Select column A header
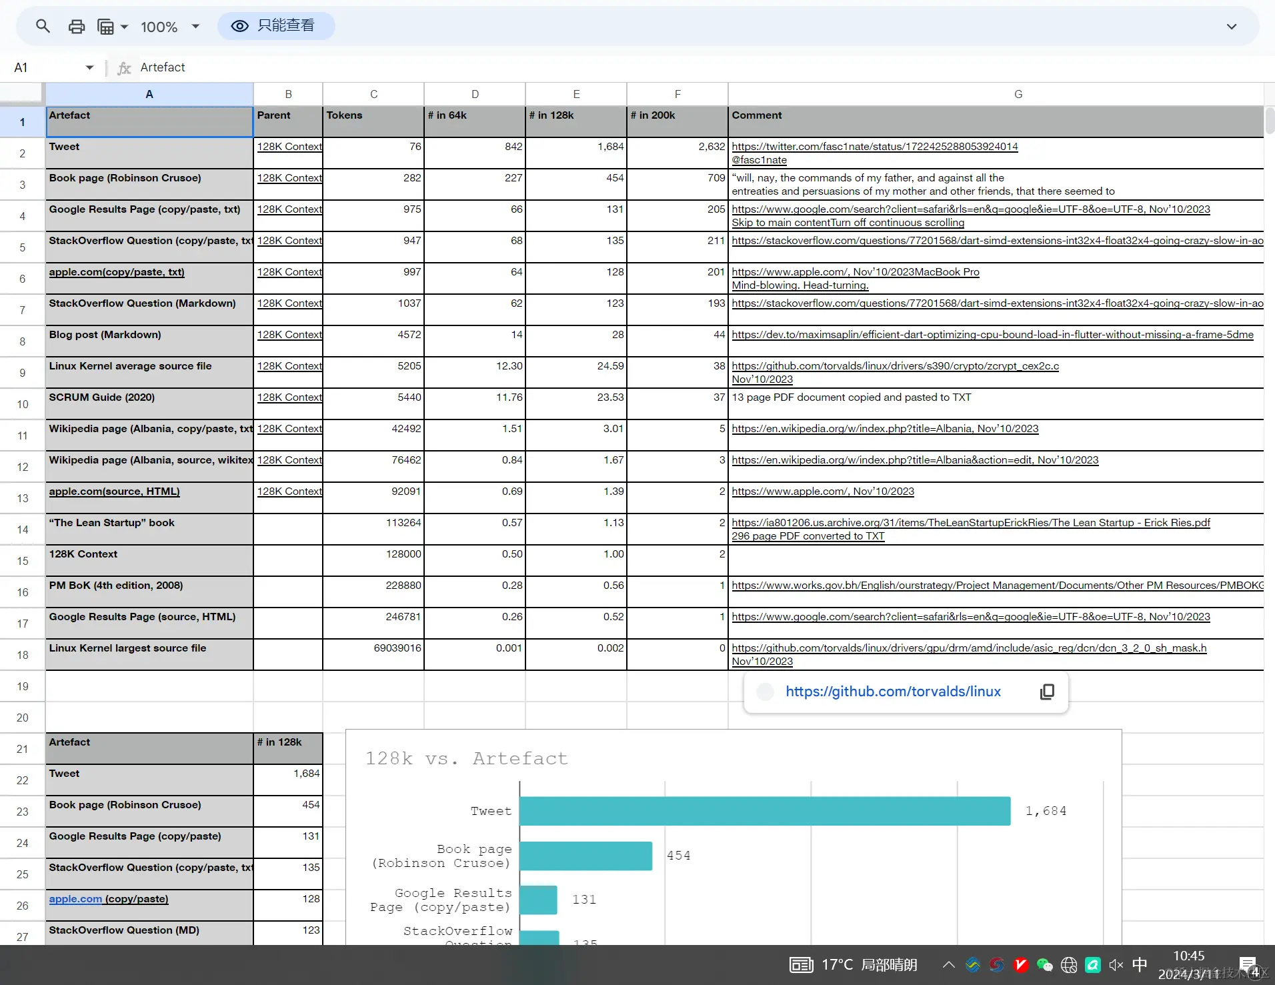This screenshot has width=1275, height=985. [x=149, y=94]
